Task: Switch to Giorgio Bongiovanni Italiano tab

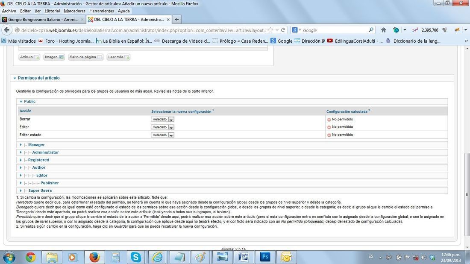Action: coord(43,20)
